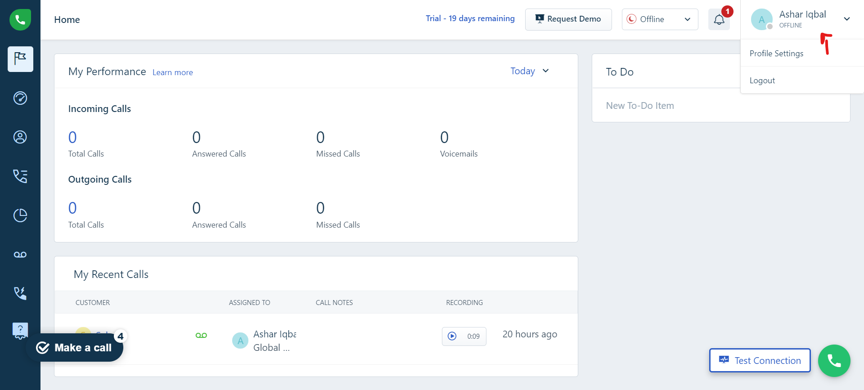This screenshot has width=864, height=390.
Task: Click the Make a call checklist badge
Action: click(x=75, y=347)
